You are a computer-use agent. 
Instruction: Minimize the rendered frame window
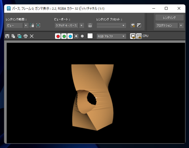(x=154, y=8)
